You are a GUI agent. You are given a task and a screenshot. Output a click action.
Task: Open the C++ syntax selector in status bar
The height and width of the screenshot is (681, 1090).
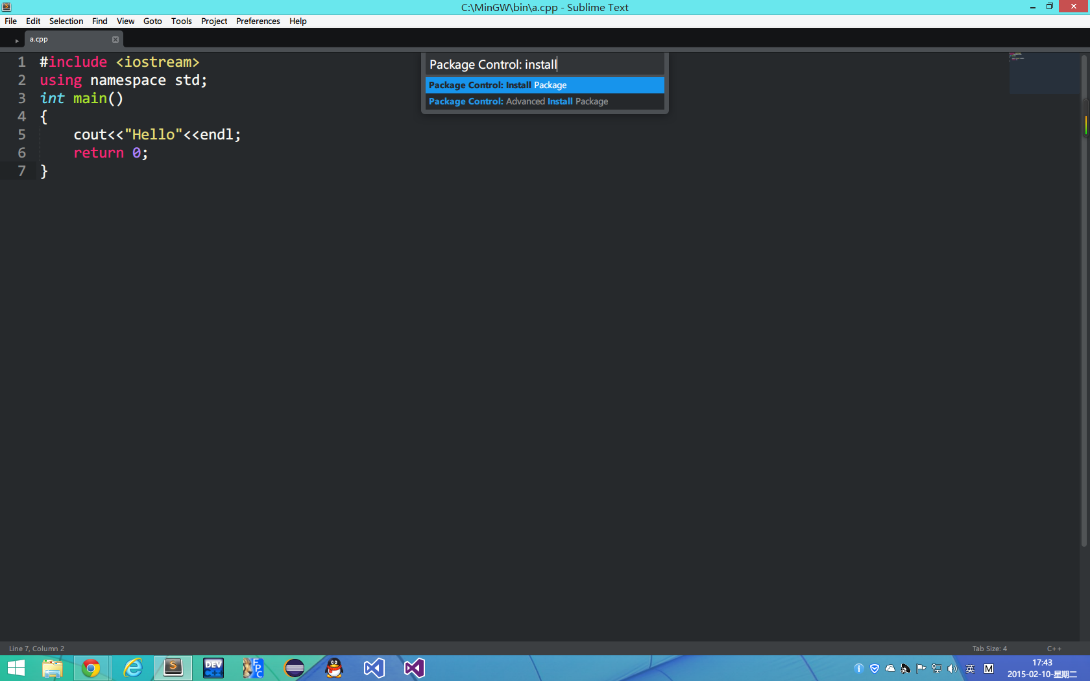pos(1054,649)
